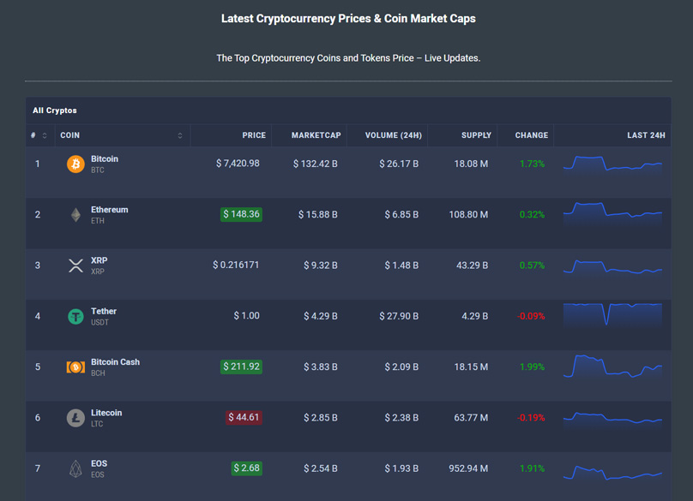This screenshot has height=501, width=693.
Task: Select the Ethereum price $ 148.36 badge
Action: tap(241, 214)
